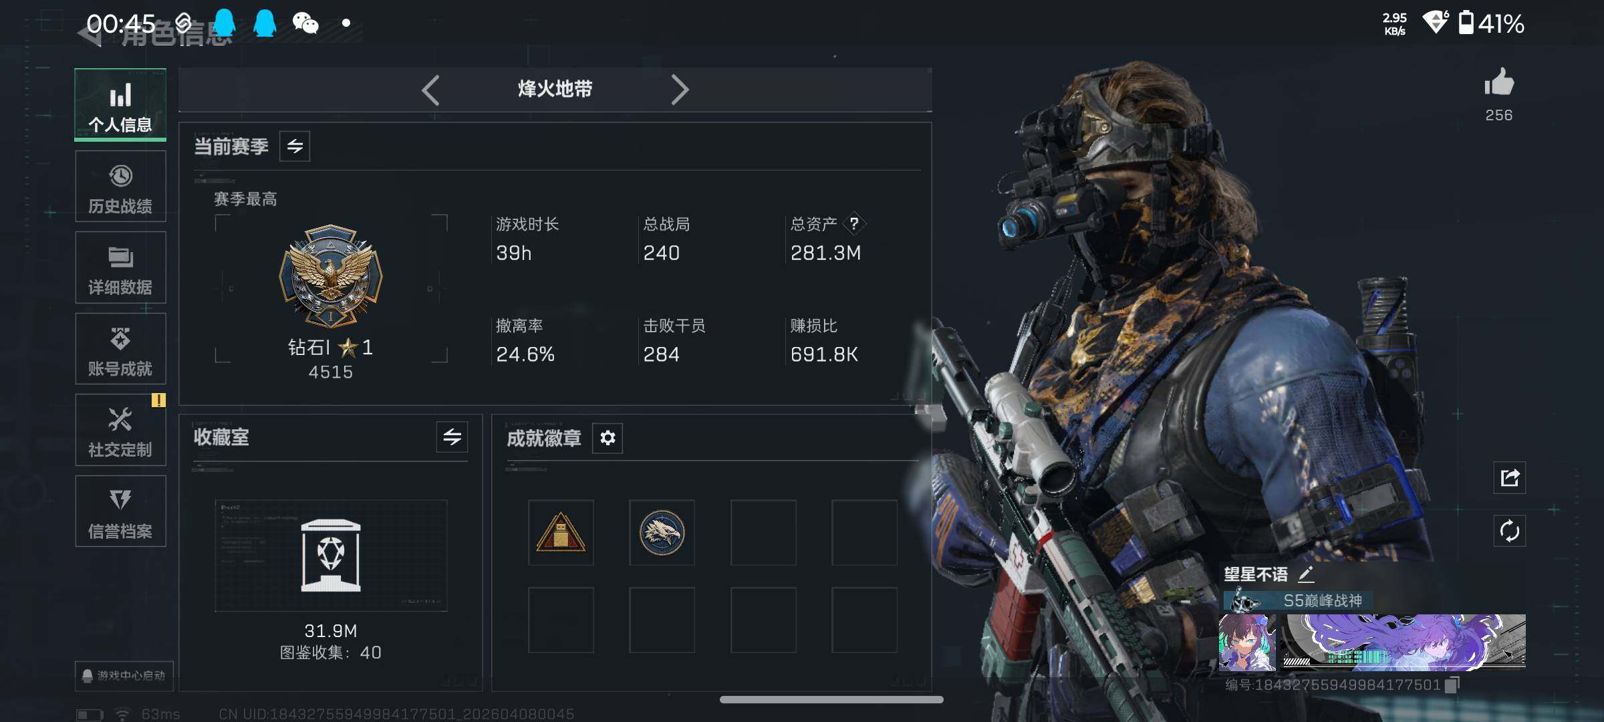Open the 信誉档案 tab
Screen dimensions: 1604x722
pos(120,511)
